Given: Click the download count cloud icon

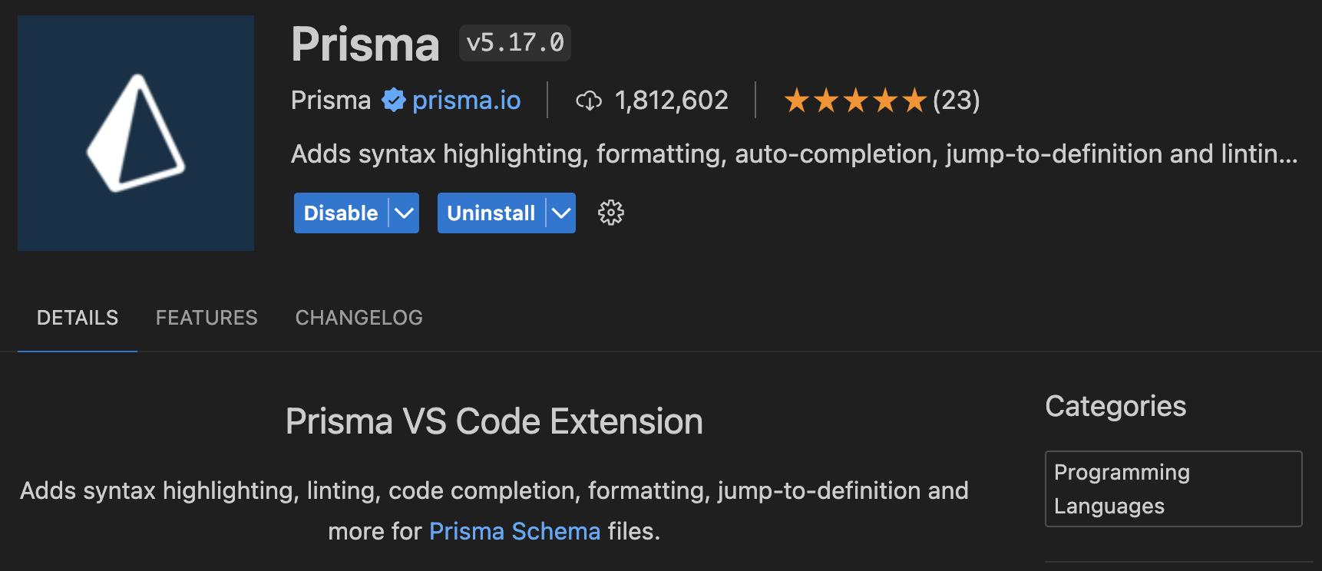Looking at the screenshot, I should coord(589,100).
